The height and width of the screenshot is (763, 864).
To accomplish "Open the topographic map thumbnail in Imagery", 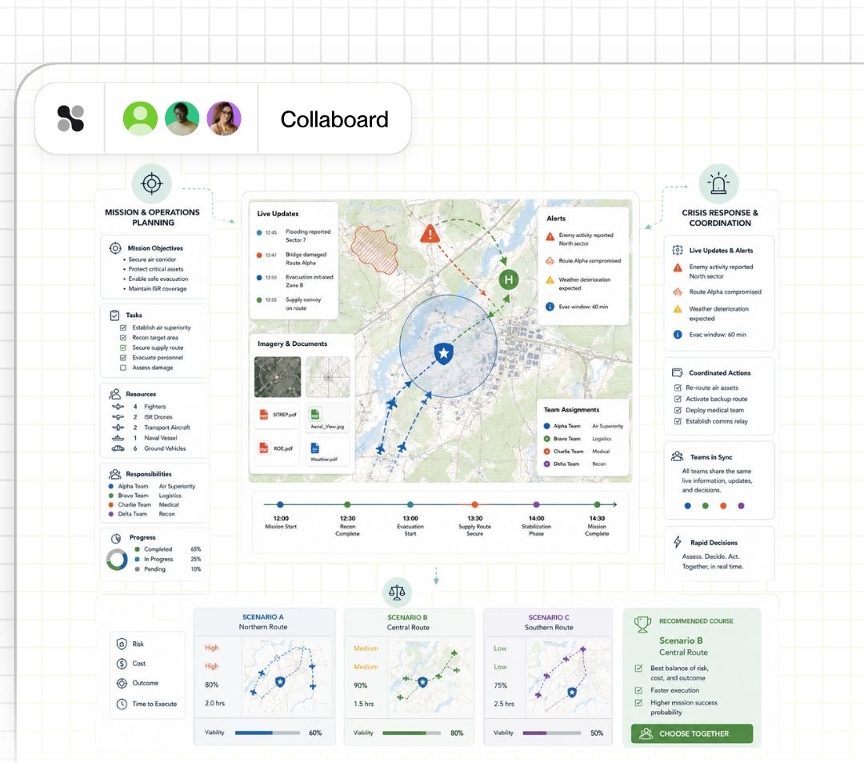I will click(328, 376).
